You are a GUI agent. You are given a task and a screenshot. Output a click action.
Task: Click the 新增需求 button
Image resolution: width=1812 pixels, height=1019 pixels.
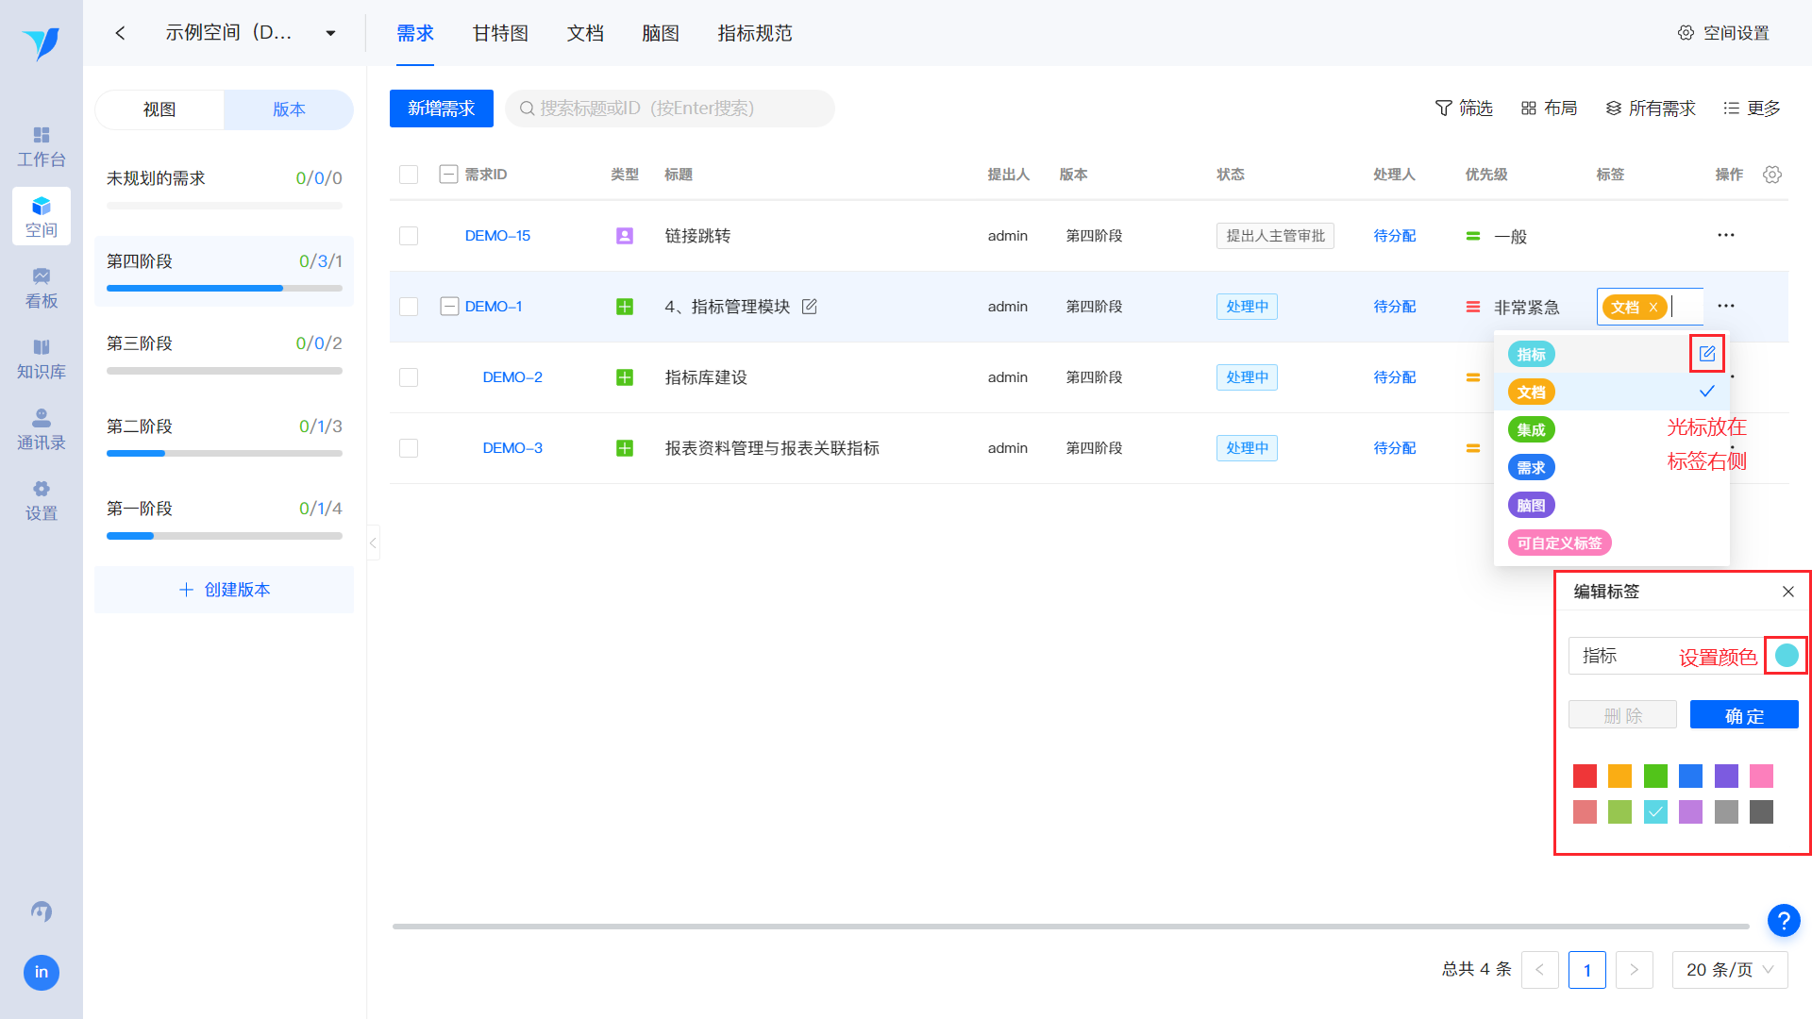441,108
